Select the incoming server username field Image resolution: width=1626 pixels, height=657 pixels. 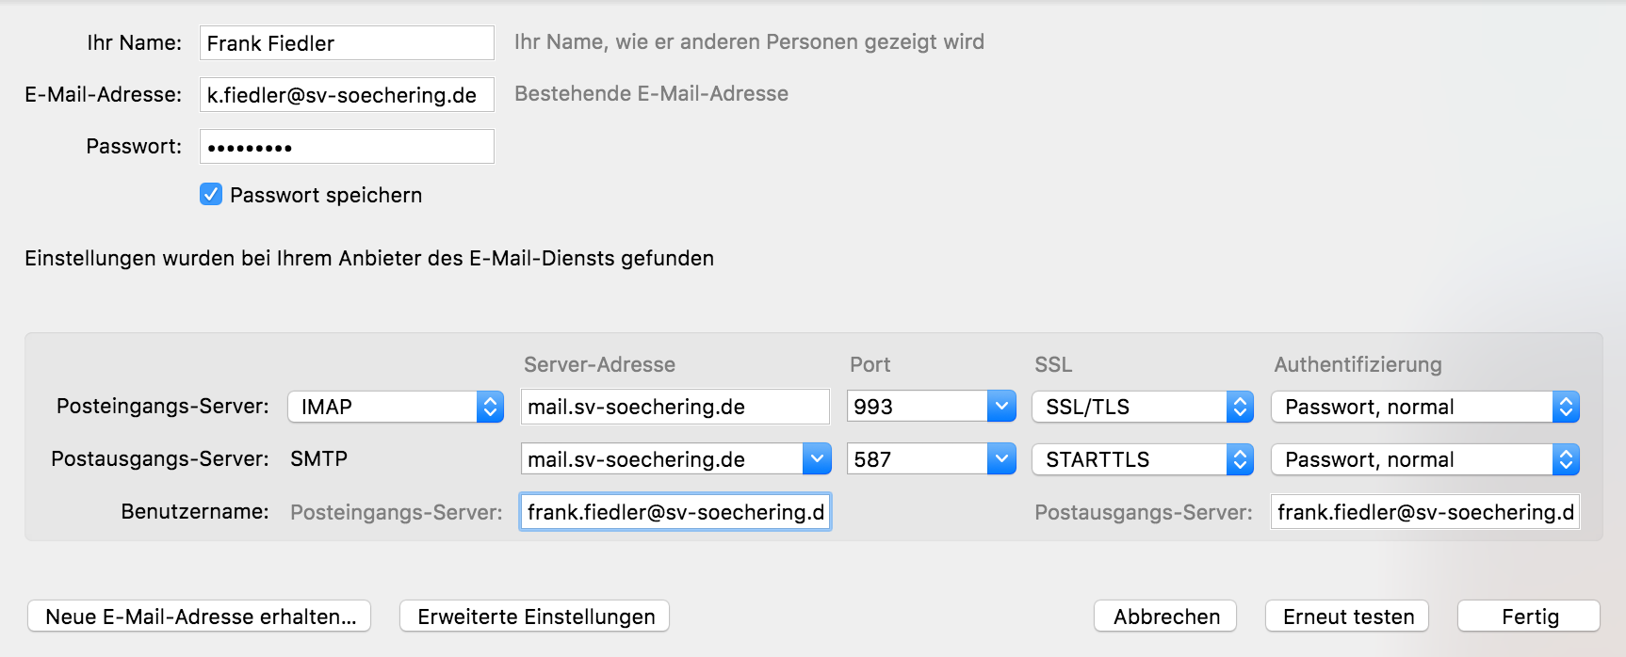675,512
